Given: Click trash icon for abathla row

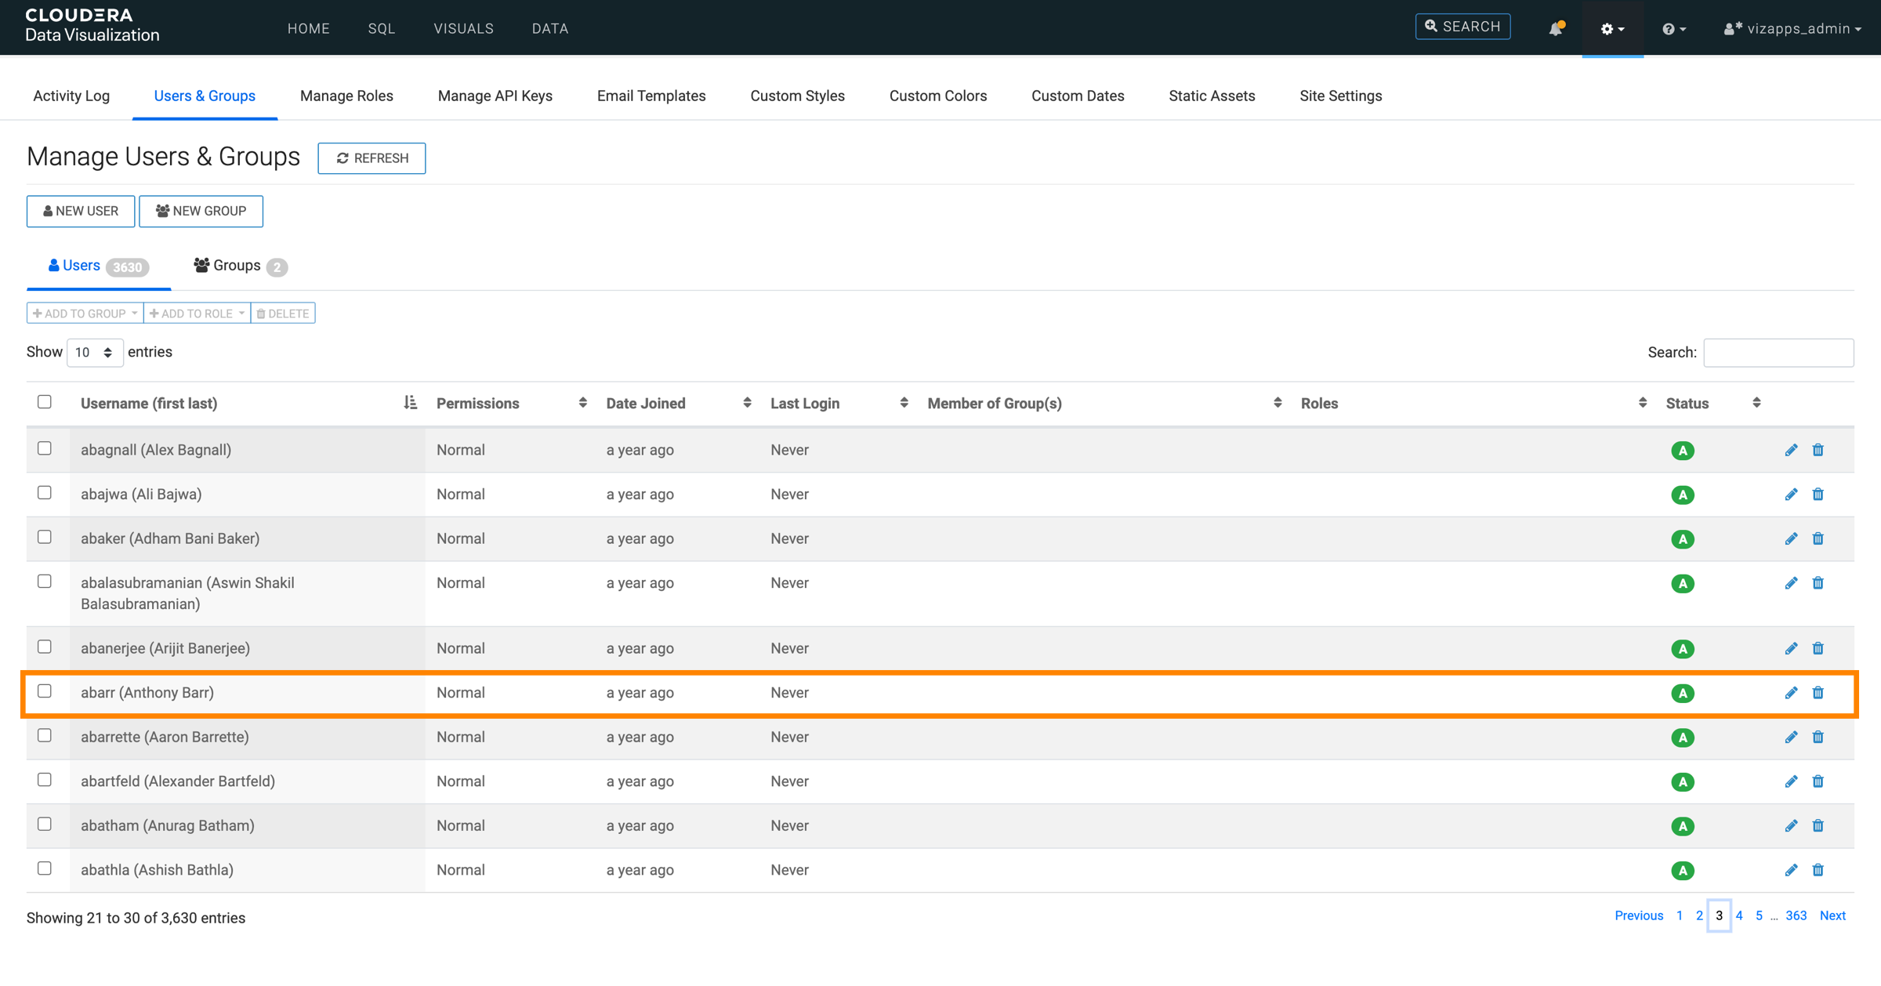Looking at the screenshot, I should tap(1818, 870).
